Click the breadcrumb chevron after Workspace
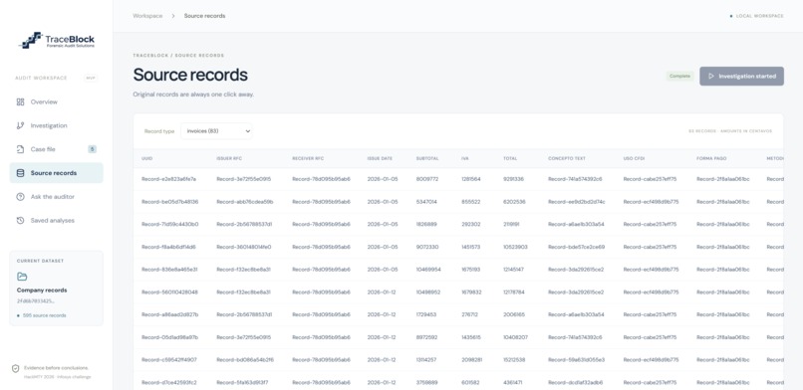 (173, 16)
